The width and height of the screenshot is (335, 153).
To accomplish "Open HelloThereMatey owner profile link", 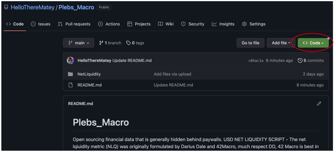I will [33, 8].
